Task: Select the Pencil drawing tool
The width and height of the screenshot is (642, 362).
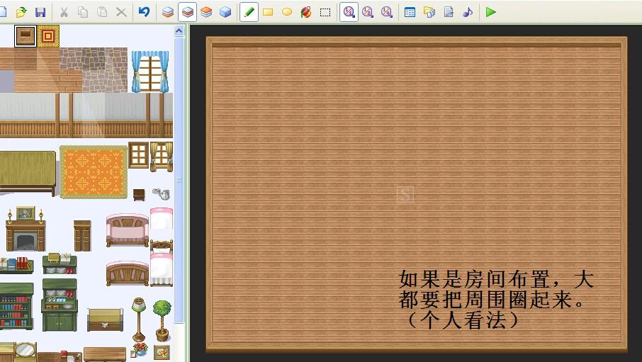Action: pos(249,12)
